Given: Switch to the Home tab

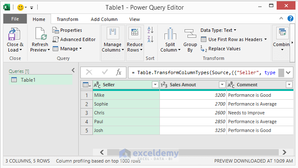Looking at the screenshot, I should (x=39, y=19).
